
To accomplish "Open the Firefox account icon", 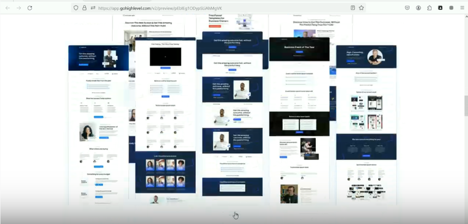I will tap(419, 8).
